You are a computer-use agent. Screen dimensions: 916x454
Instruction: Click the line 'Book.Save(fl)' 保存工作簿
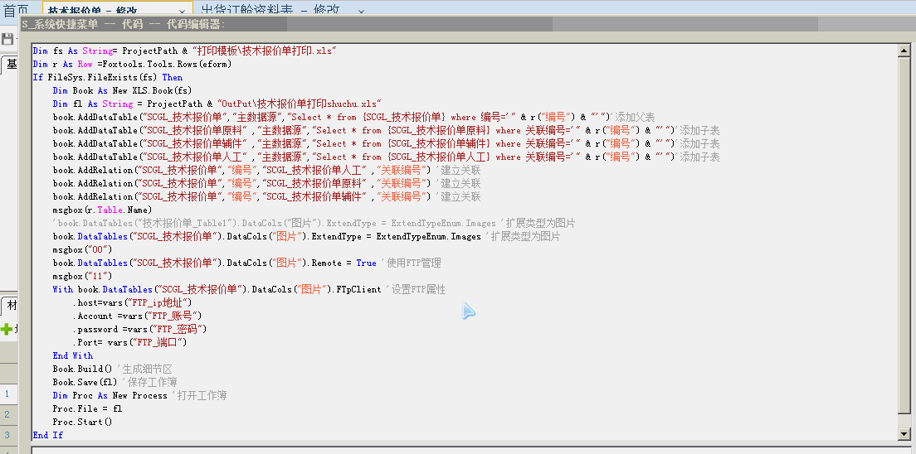tap(114, 382)
